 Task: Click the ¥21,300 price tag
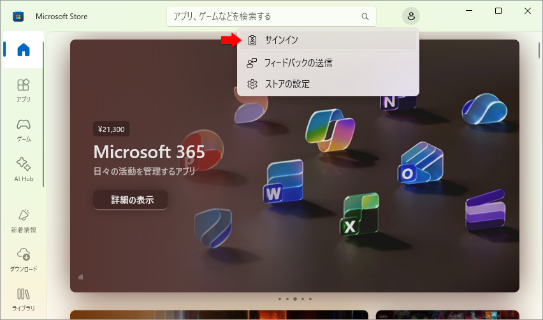tap(112, 129)
